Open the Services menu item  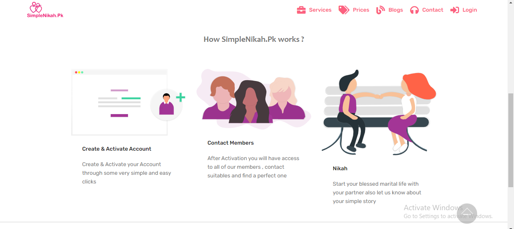point(320,10)
